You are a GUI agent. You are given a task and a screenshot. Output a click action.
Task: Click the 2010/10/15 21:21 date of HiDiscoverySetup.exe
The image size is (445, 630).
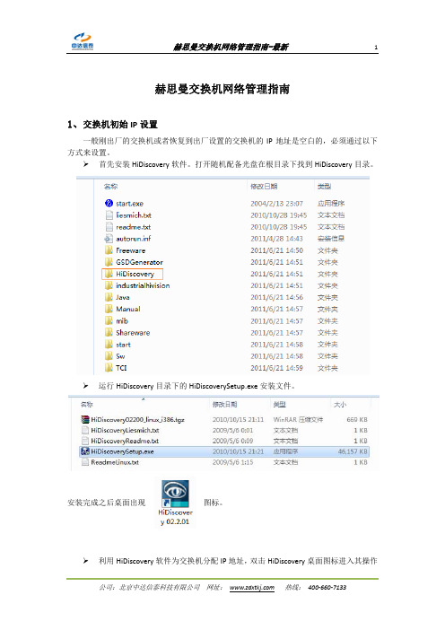[x=238, y=451]
